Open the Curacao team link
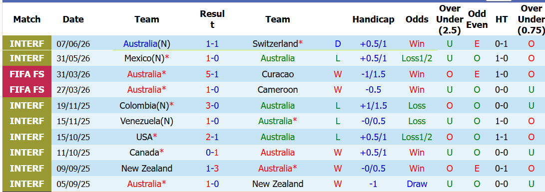 pos(277,74)
